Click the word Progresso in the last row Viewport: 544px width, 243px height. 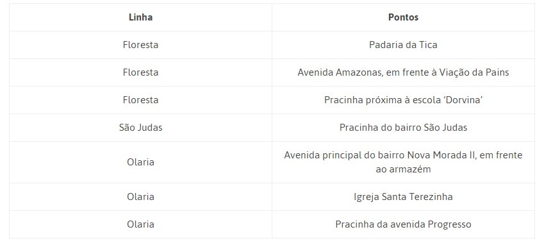tap(449, 224)
